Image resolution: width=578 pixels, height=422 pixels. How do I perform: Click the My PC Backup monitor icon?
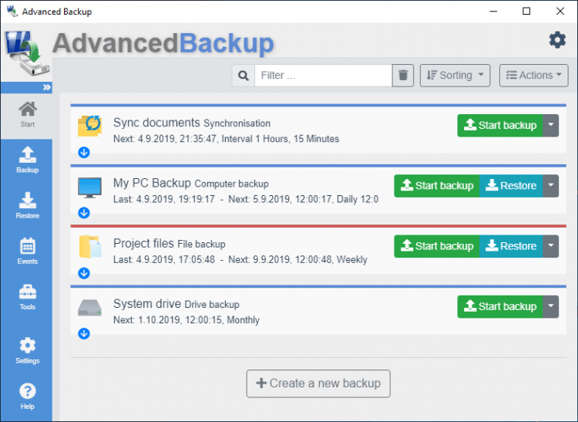pyautogui.click(x=89, y=186)
